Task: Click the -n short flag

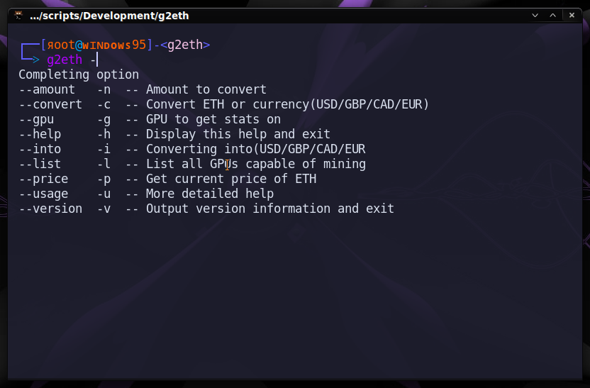Action: tap(104, 89)
